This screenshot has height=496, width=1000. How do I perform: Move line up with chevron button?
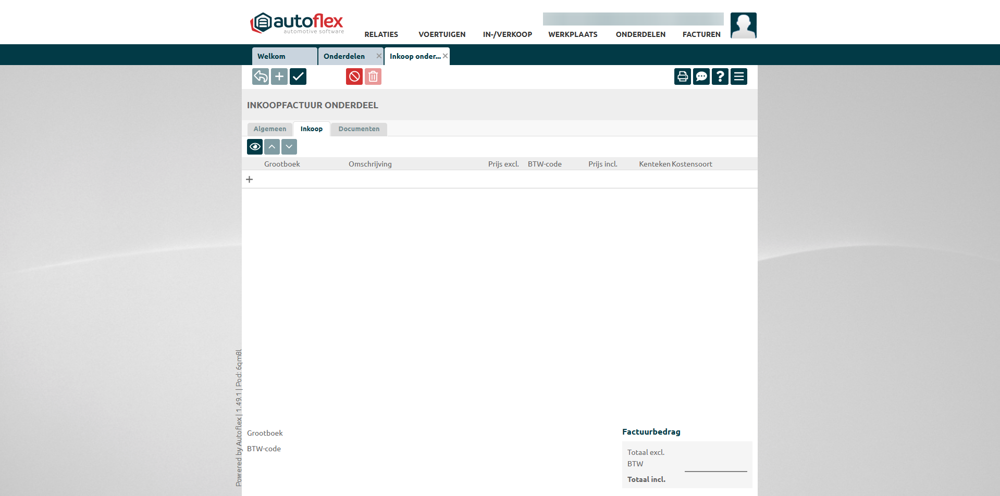(272, 147)
